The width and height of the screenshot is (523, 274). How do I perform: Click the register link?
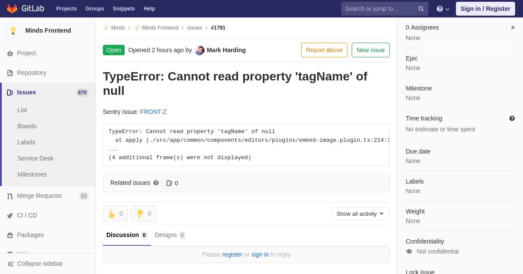(232, 254)
